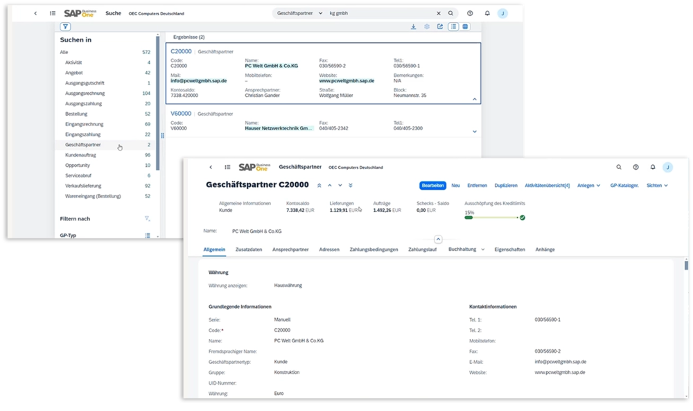Open the C20000 result link
Image resolution: width=693 pixels, height=411 pixels.
(181, 51)
